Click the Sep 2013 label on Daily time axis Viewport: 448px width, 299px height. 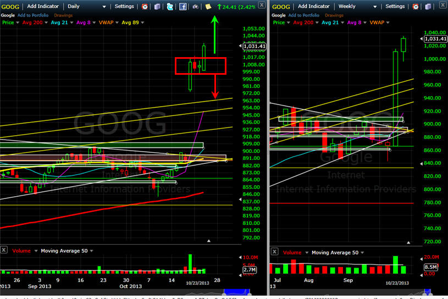point(40,286)
